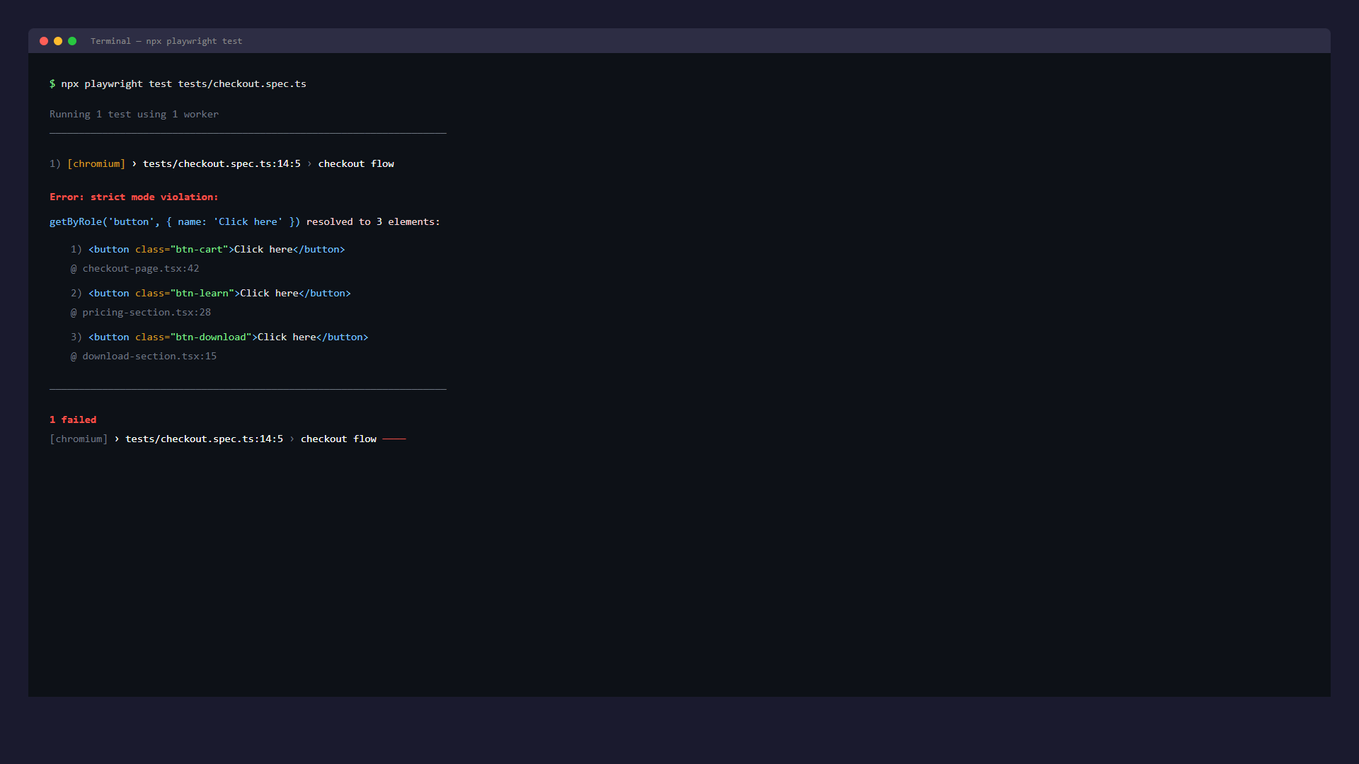The width and height of the screenshot is (1359, 764).
Task: Open pricing-section.tsx:28 source link
Action: (146, 312)
